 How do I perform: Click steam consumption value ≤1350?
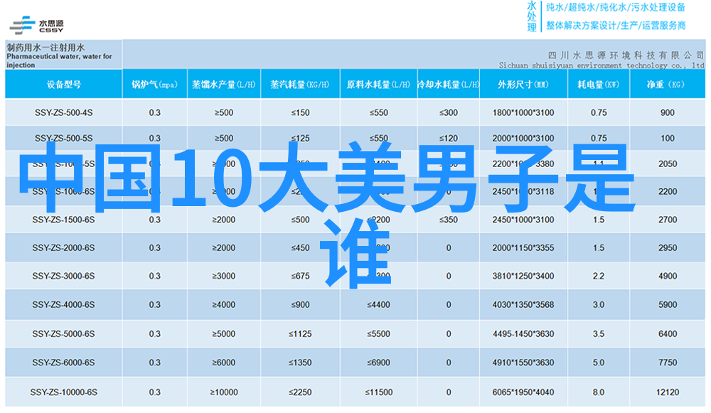[300, 363]
